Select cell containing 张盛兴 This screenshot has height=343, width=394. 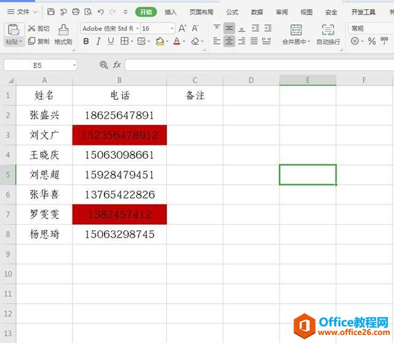(44, 115)
